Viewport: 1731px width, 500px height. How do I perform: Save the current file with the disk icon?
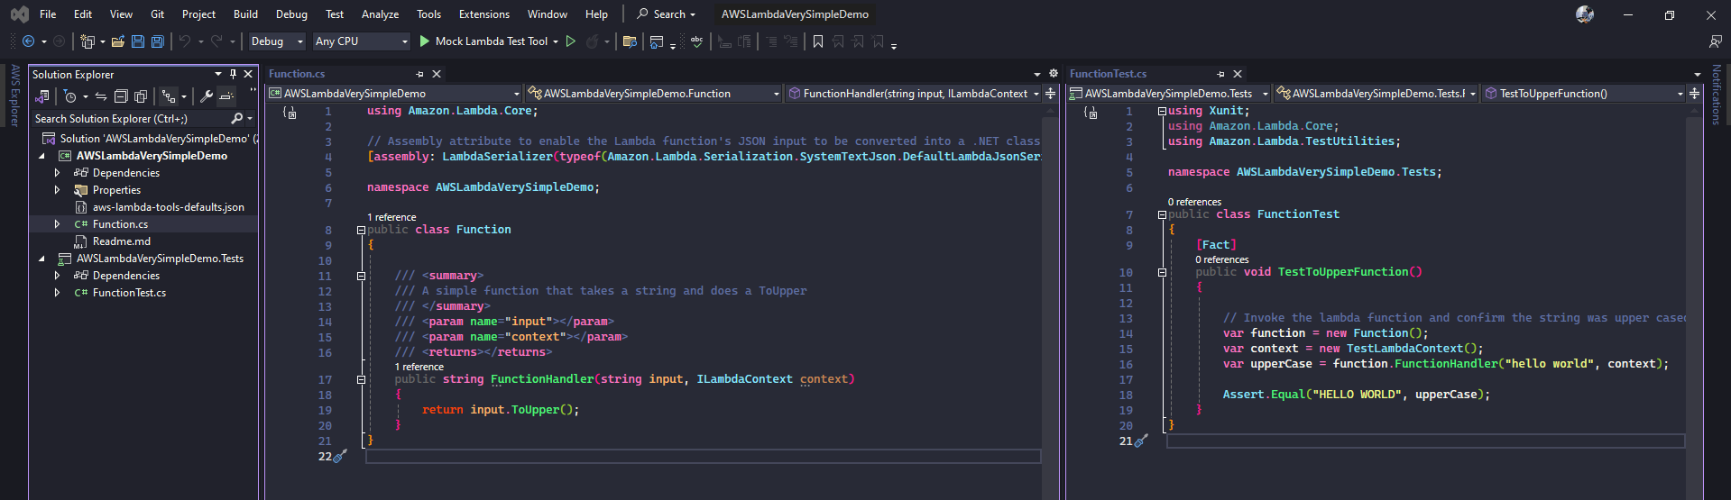click(138, 41)
